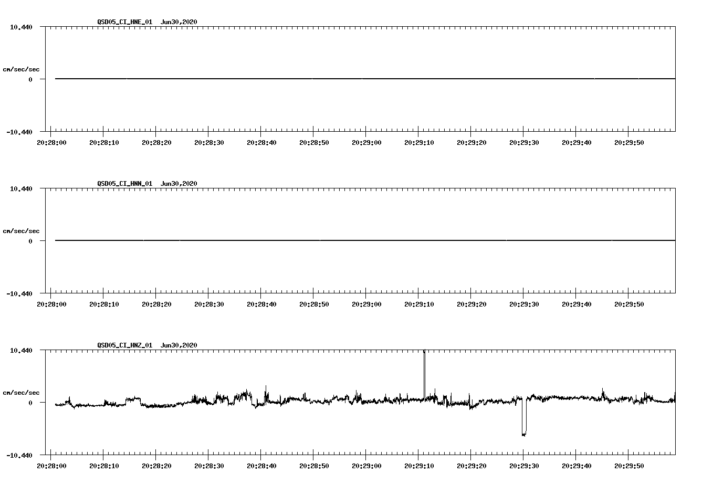Viewport: 713px width, 485px height.
Task: Click the 0 axis label on HNN plot
Action: 30,241
